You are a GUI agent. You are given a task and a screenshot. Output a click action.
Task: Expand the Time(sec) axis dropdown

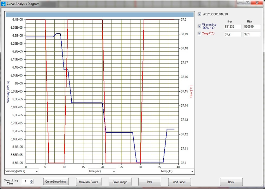coord(114,171)
